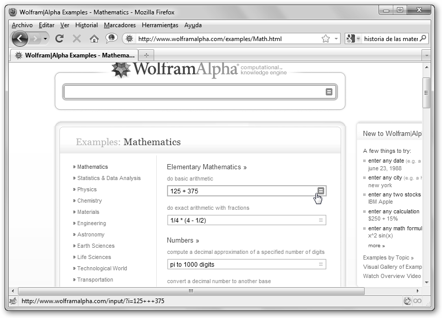This screenshot has height=318, width=442.
Task: Open the Marcadores menu
Action: click(x=120, y=25)
